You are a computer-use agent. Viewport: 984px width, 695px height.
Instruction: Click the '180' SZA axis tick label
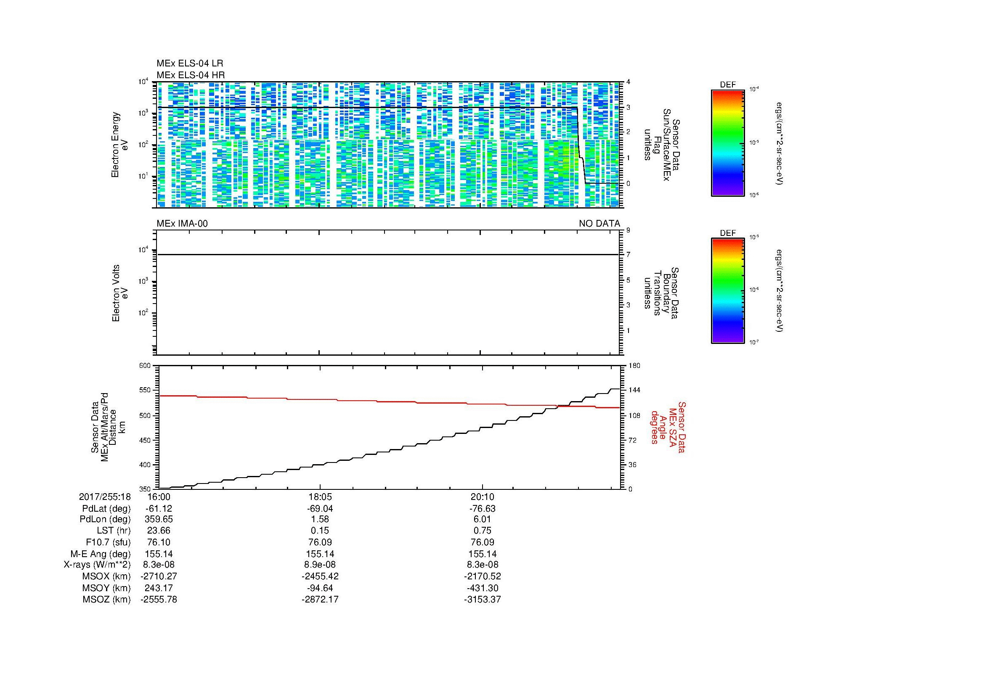click(x=634, y=366)
